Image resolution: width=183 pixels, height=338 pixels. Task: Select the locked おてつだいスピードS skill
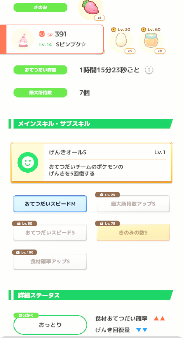click(50, 232)
